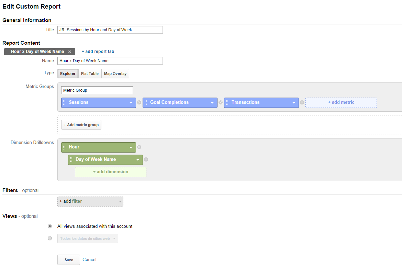Save the custom report

[x=69, y=260]
